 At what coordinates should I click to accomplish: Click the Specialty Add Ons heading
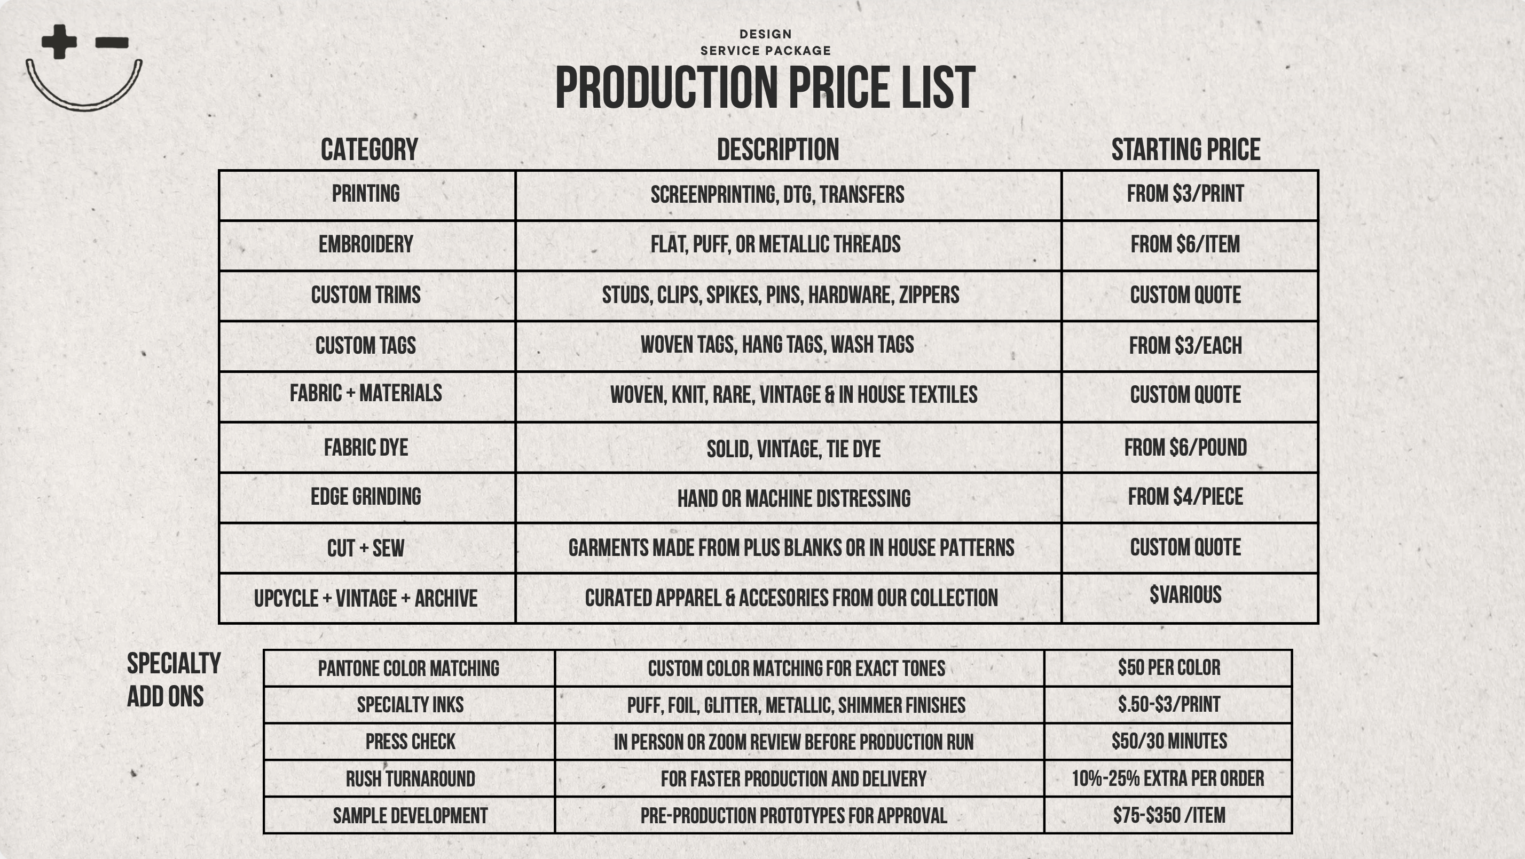point(174,680)
